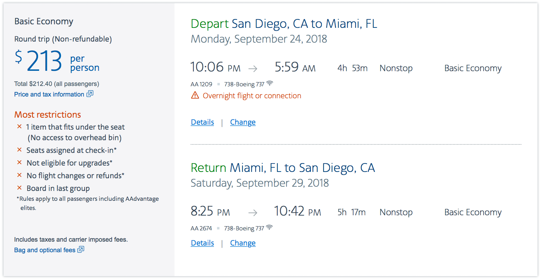Click external-link icon beside Price and tax information

[90, 94]
